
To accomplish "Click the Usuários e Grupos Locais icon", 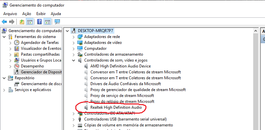I will (x=17, y=60).
